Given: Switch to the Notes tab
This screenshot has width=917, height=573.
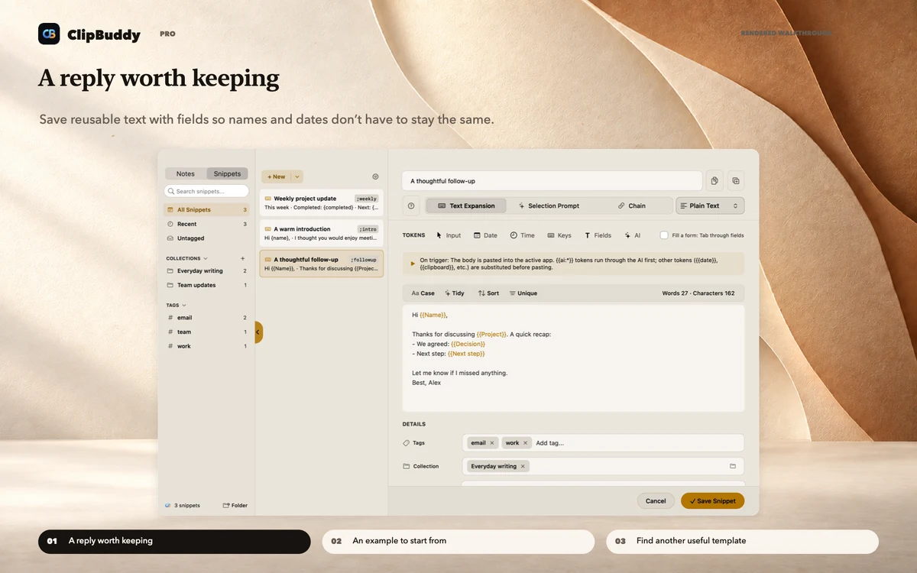Looking at the screenshot, I should point(186,173).
